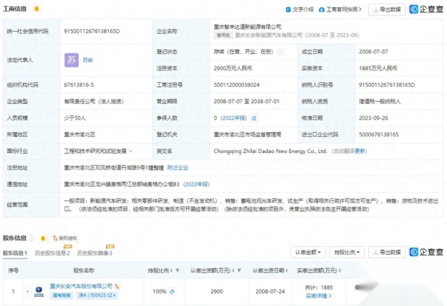447x306 pixels.
Task: Open 重庆长安汽车股份有限公司 shareholder link
Action: click(x=81, y=286)
